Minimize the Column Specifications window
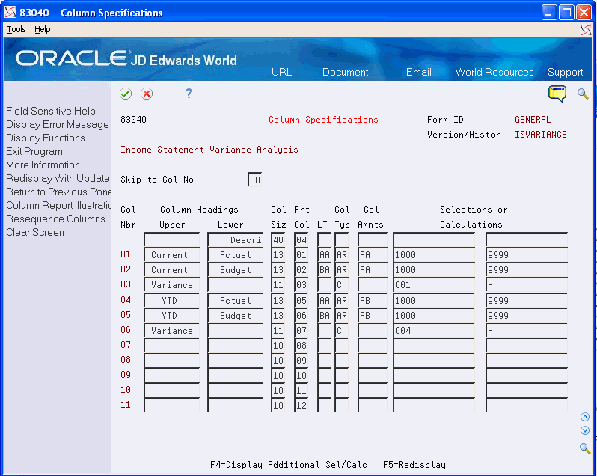Viewport: 597px width, 476px height. click(x=548, y=13)
